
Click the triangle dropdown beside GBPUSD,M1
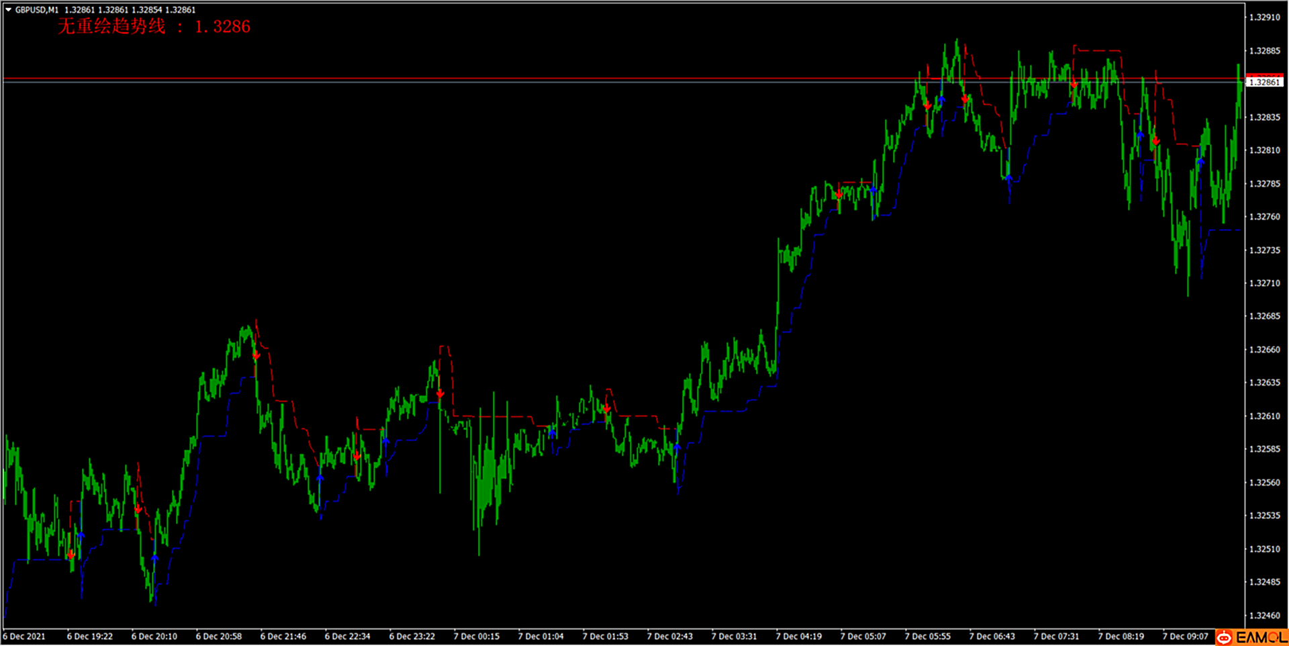(8, 10)
